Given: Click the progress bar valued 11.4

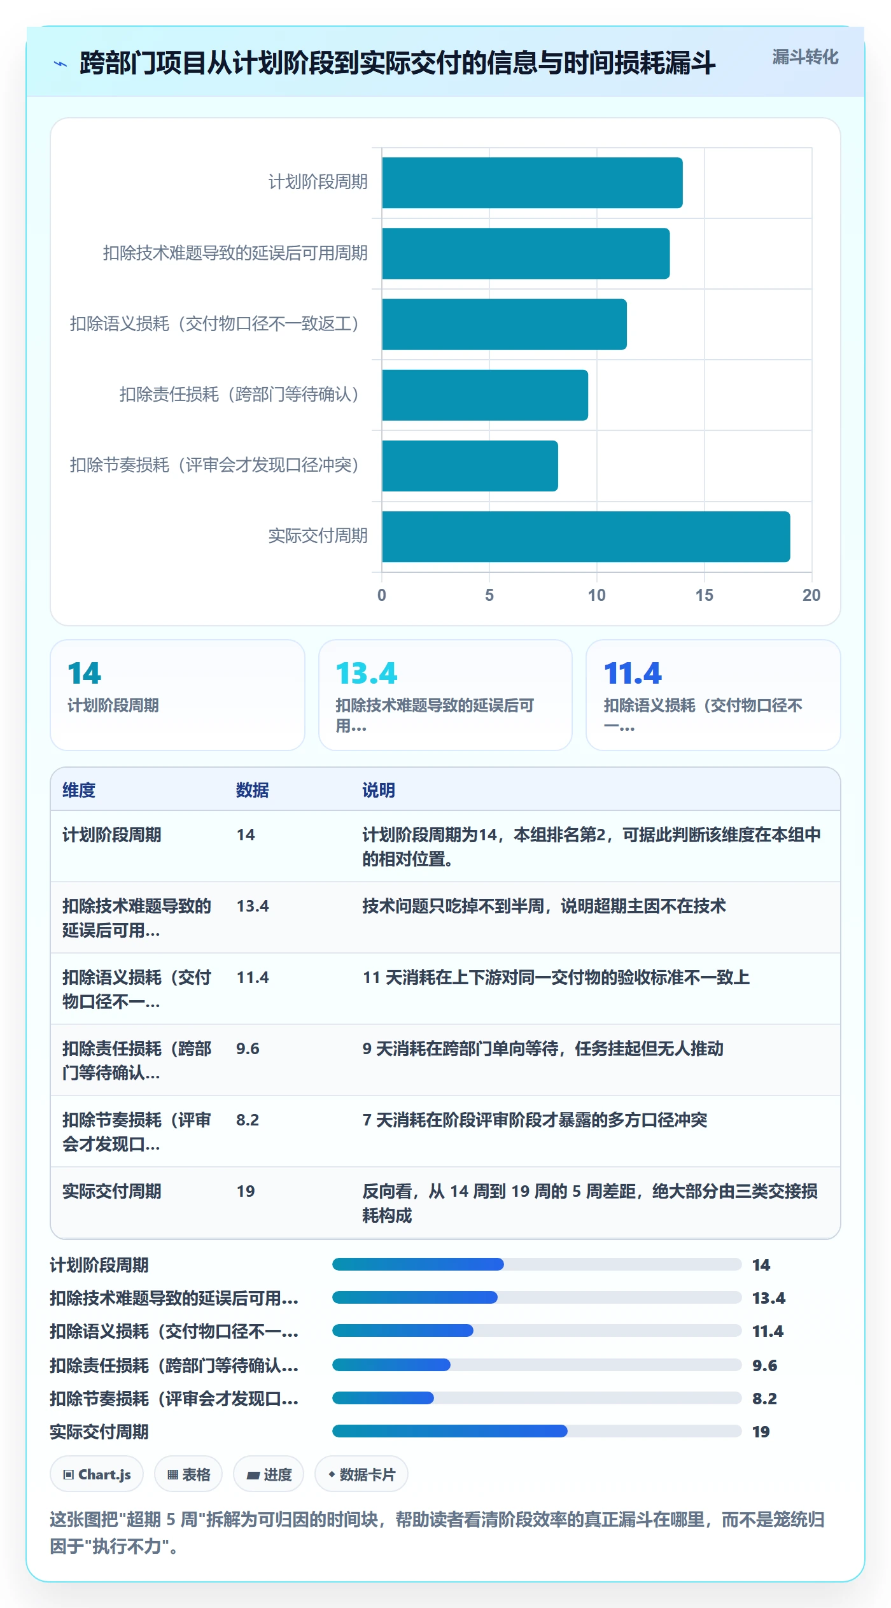Looking at the screenshot, I should pos(537,1330).
